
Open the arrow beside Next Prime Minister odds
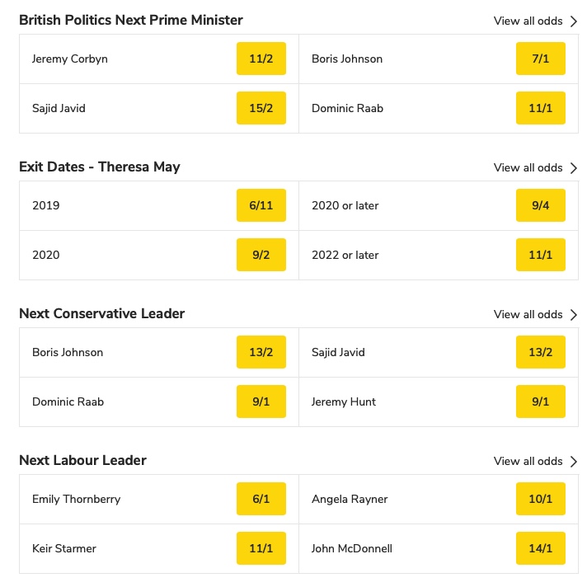point(573,21)
